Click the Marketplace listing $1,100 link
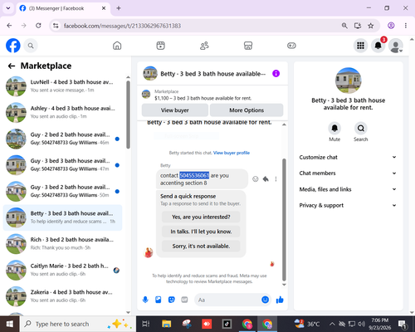Viewport: 415px width, 332px height. (x=203, y=98)
